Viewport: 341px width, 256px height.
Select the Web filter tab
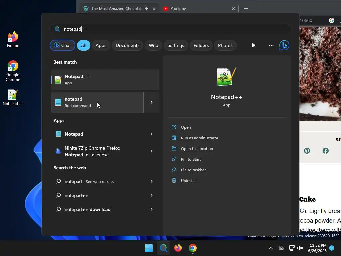(153, 45)
